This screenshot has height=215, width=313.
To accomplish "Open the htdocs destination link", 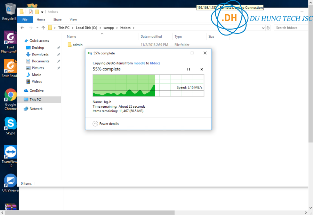I will click(x=155, y=63).
